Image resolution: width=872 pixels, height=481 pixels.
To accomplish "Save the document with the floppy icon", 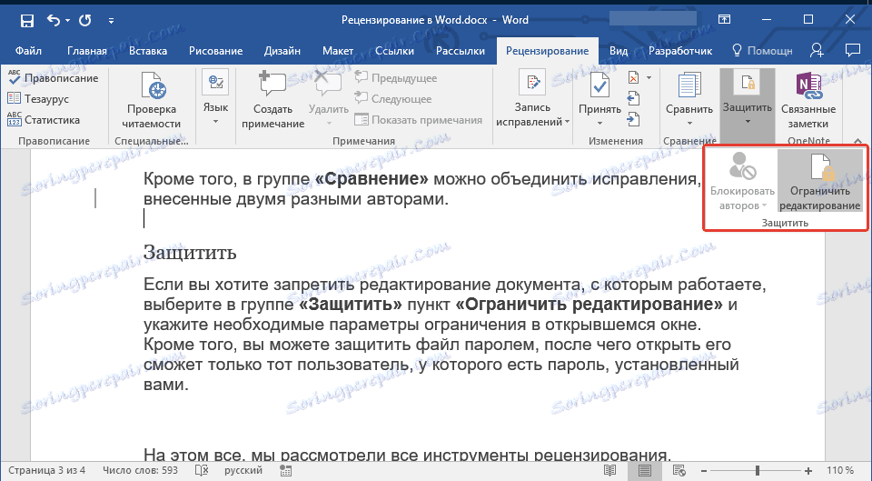I will (x=26, y=21).
